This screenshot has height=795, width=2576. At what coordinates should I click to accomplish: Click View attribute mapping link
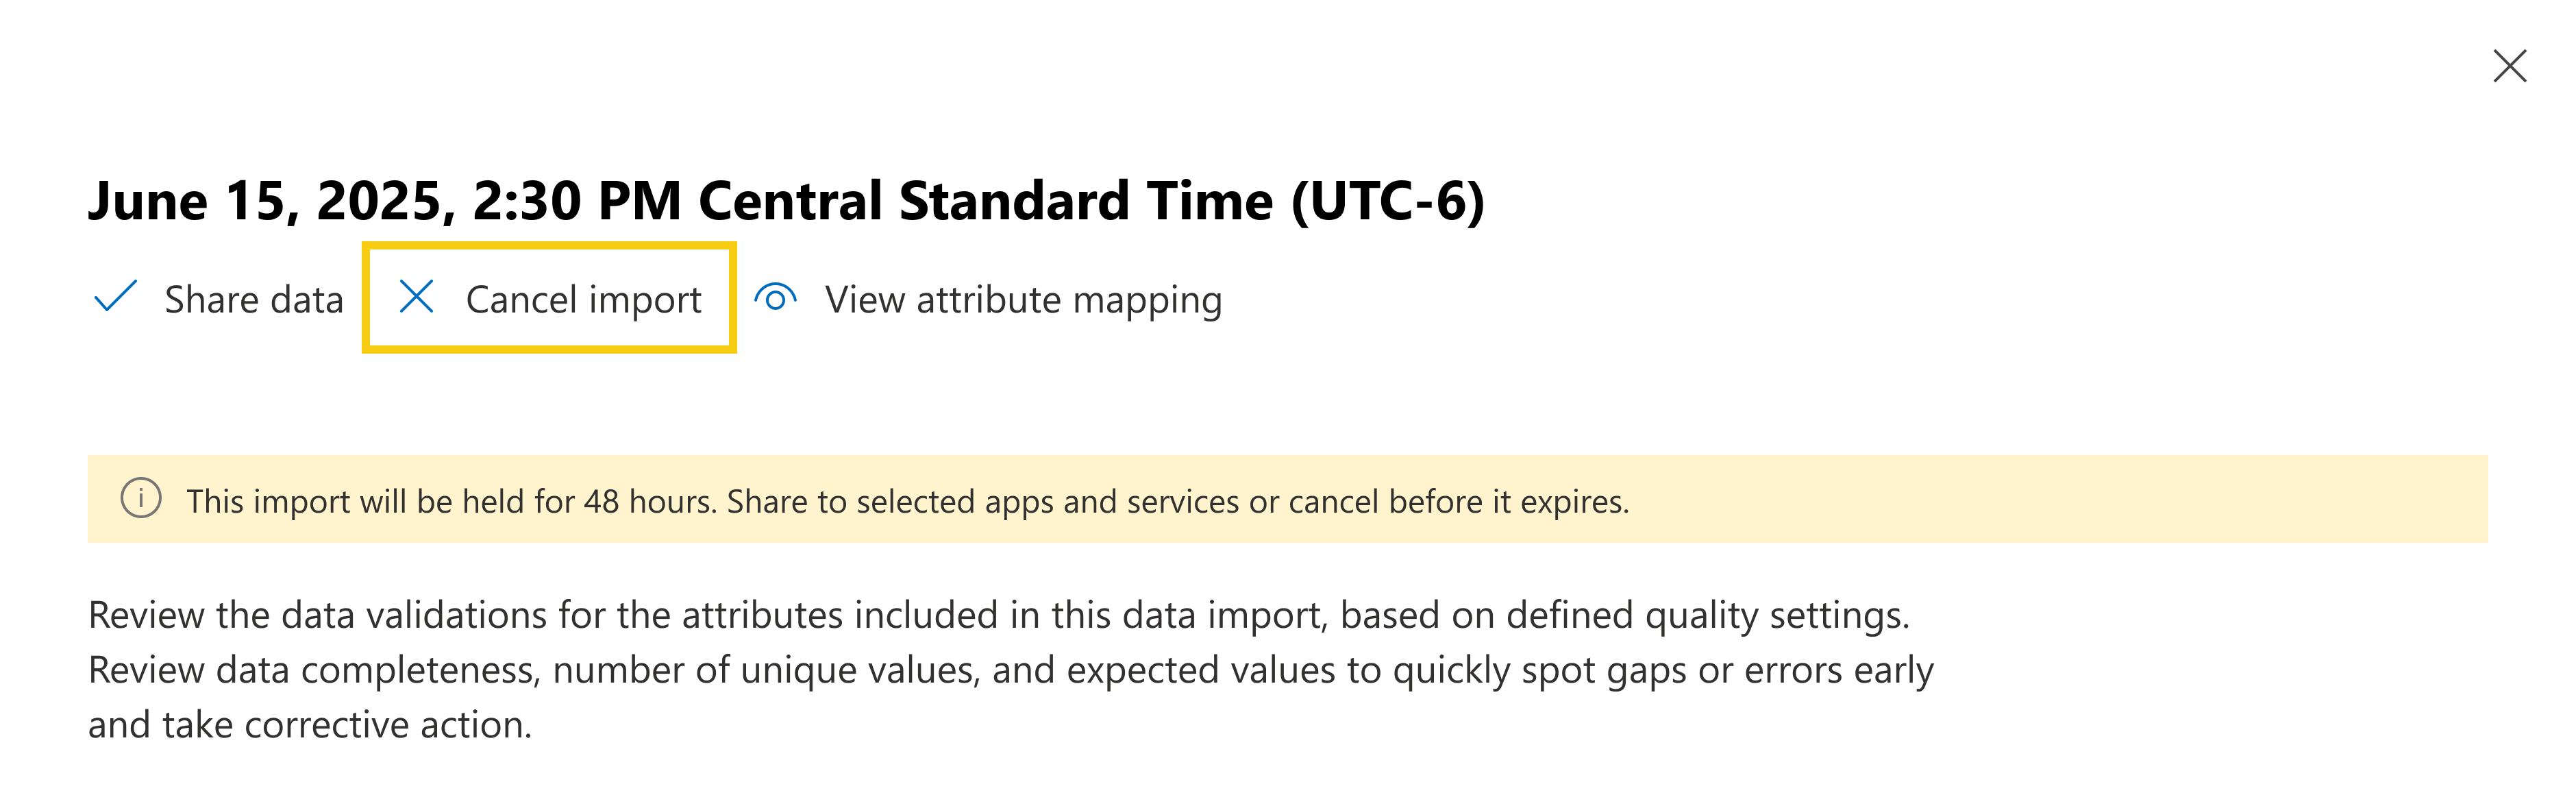point(1022,299)
